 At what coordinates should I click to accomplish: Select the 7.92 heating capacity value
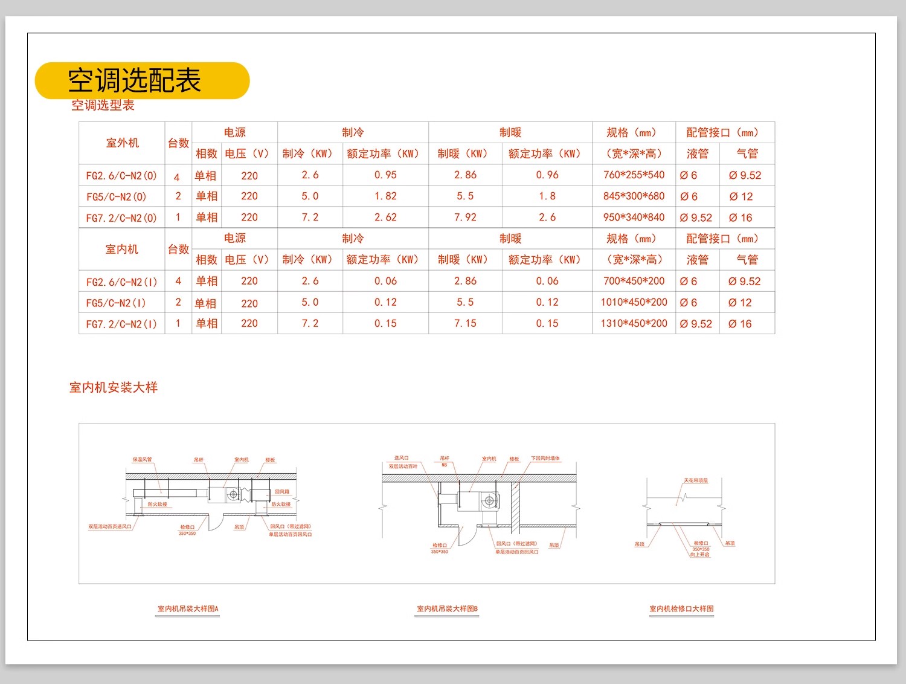click(x=465, y=218)
